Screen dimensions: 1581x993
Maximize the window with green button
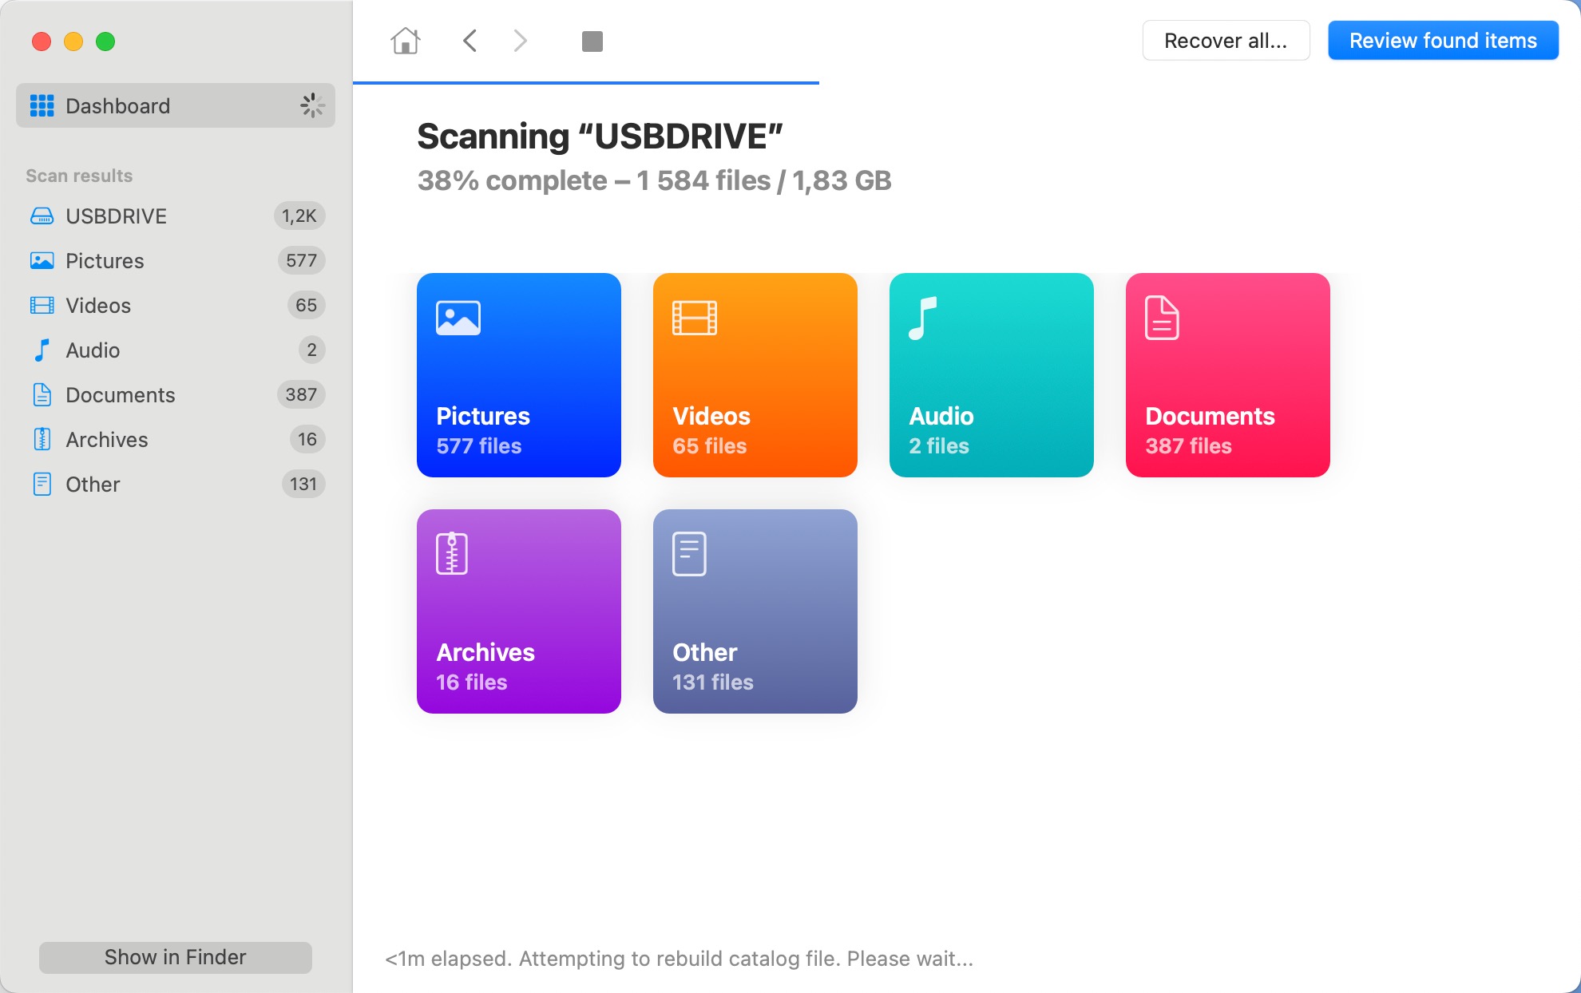(x=105, y=42)
